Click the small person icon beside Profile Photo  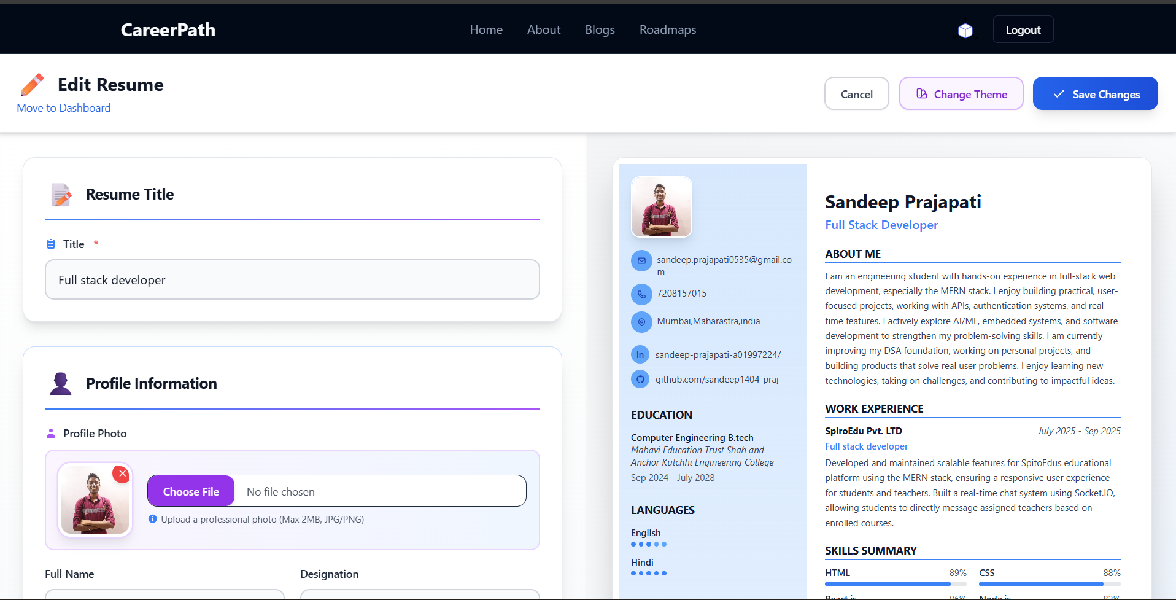point(51,433)
